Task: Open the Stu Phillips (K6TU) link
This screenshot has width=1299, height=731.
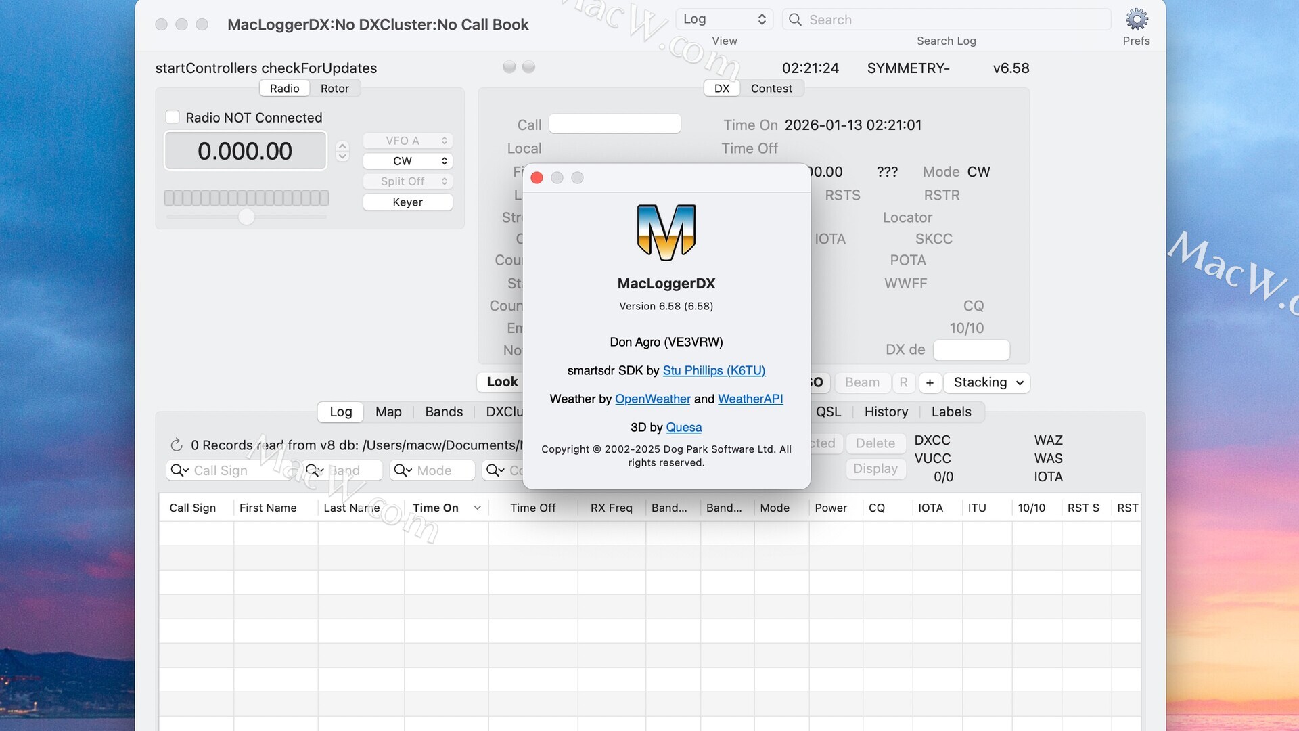Action: 714,370
